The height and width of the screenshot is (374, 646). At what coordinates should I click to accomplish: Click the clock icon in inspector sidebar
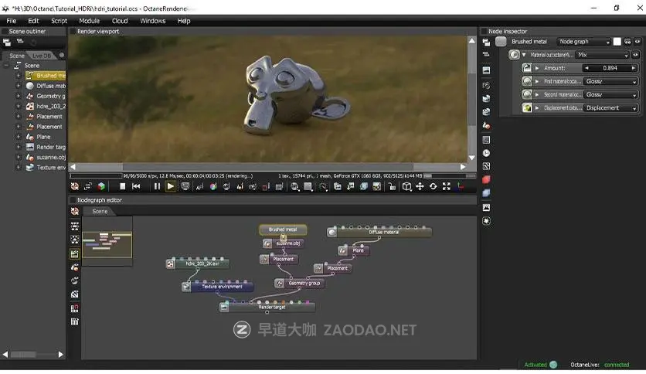(x=486, y=153)
